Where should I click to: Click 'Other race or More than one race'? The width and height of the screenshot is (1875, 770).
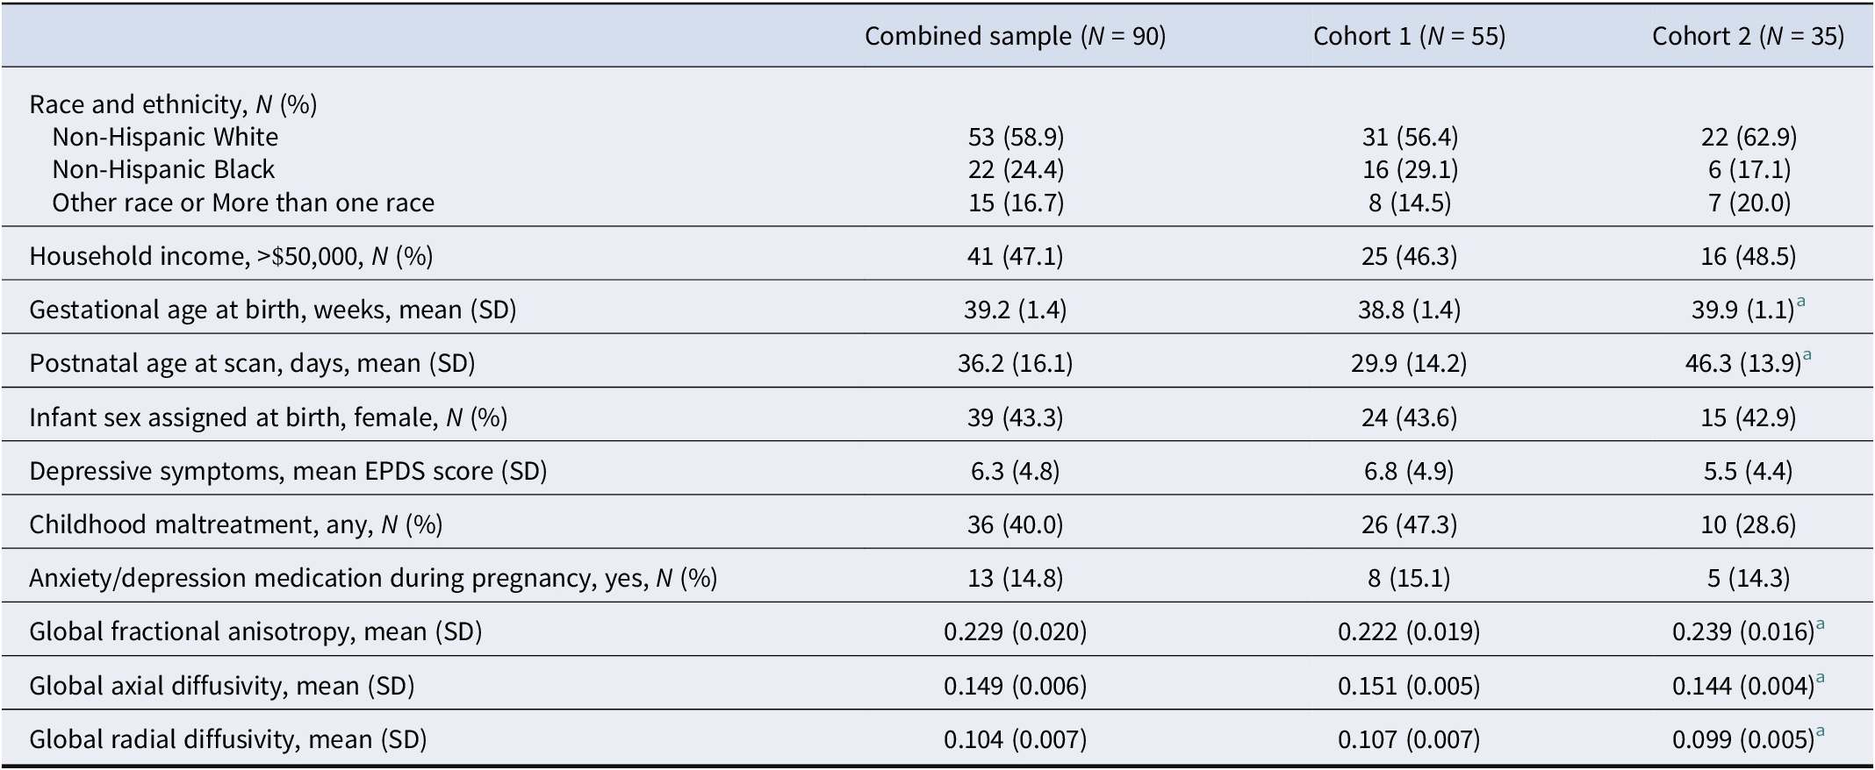[243, 203]
